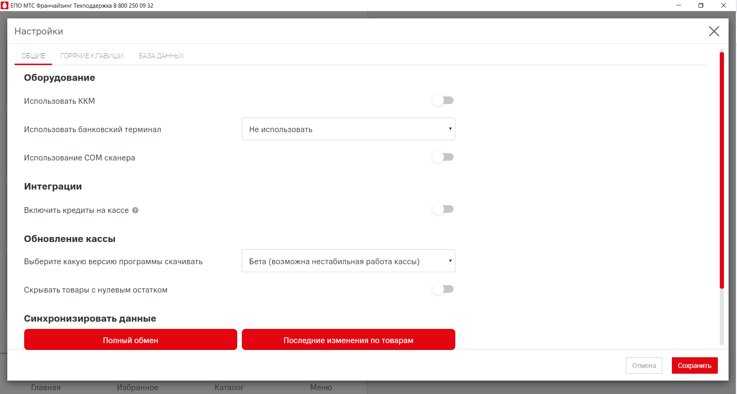Close the Настройки dialog with the X icon

pos(714,31)
